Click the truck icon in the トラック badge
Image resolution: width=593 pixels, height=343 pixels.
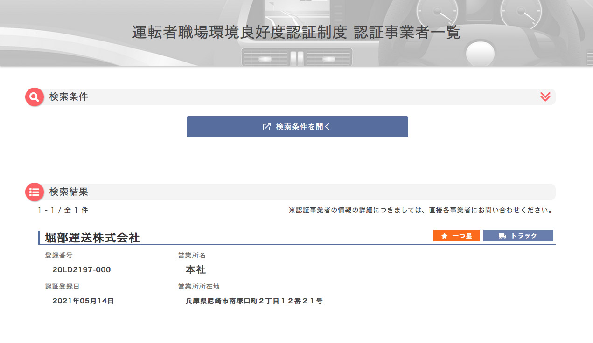(x=502, y=236)
